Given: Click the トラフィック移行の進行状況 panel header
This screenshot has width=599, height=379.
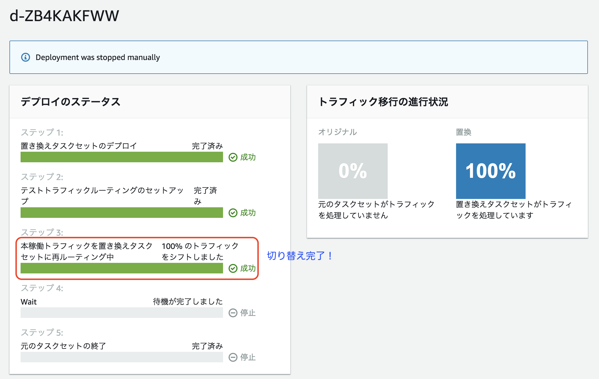Looking at the screenshot, I should click(x=383, y=102).
